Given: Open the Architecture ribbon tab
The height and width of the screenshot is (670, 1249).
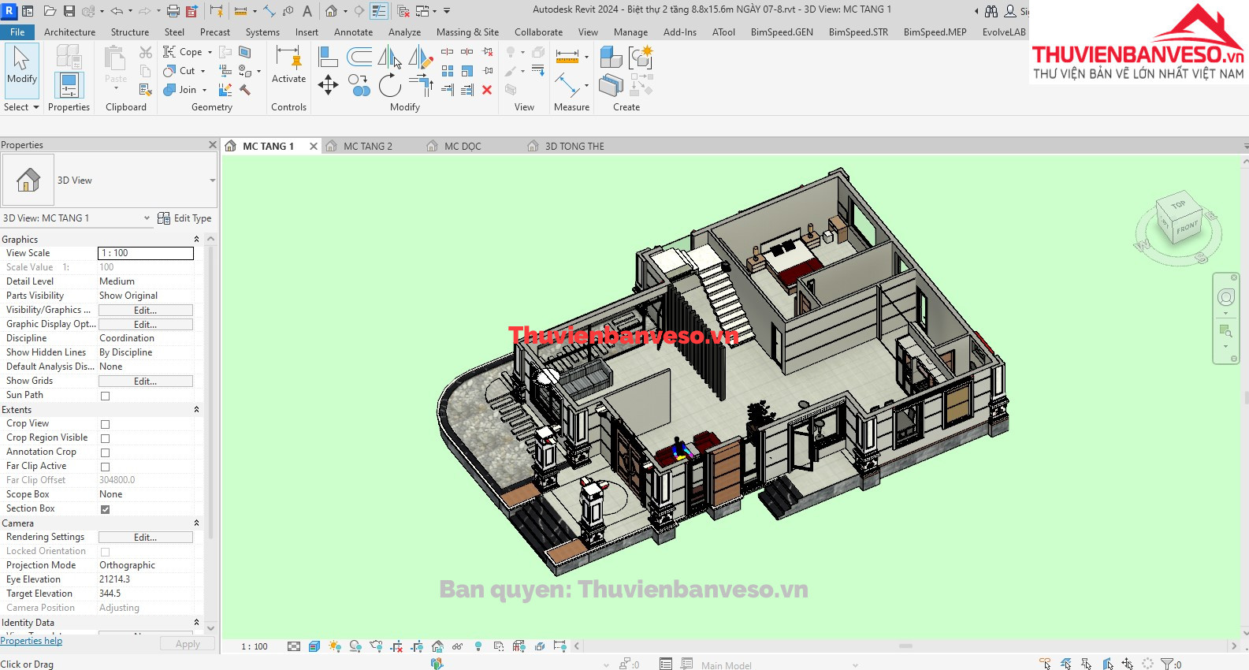Looking at the screenshot, I should (x=69, y=32).
